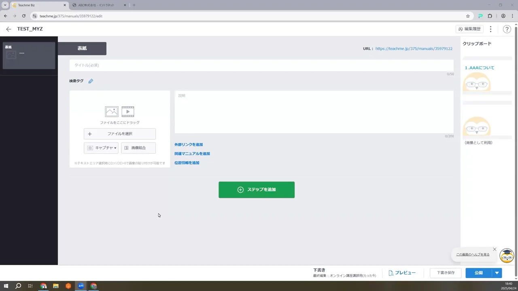The width and height of the screenshot is (518, 291).
Task: Bookmark this page with the star
Action: (x=468, y=16)
